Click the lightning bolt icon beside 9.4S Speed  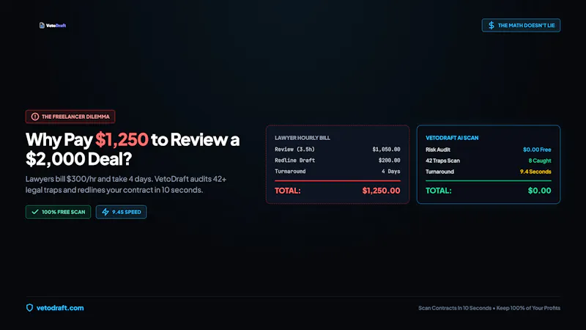105,212
